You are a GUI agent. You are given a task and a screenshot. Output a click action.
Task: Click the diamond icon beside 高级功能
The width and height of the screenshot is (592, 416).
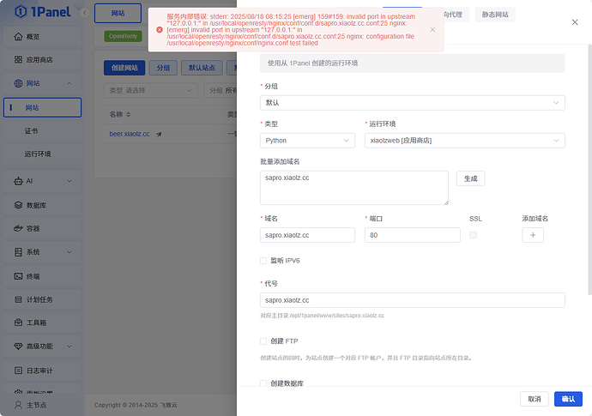tap(18, 347)
